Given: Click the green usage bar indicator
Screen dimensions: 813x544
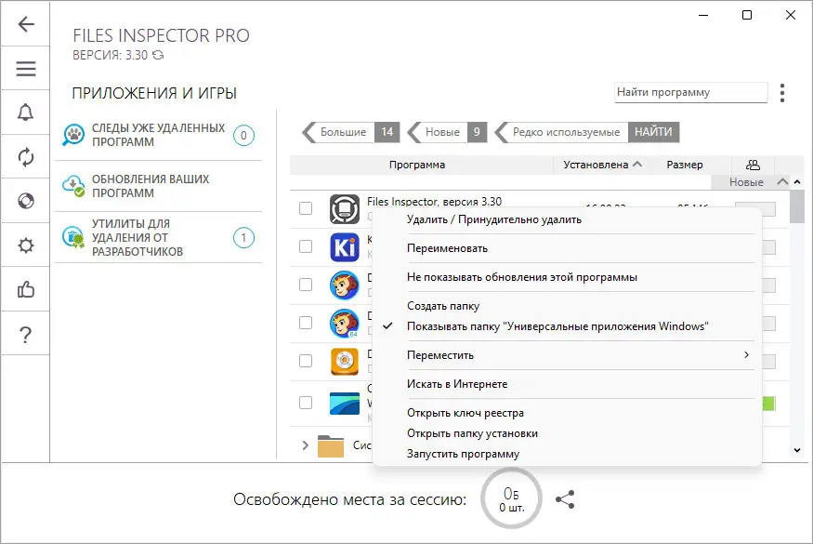Looking at the screenshot, I should click(767, 404).
